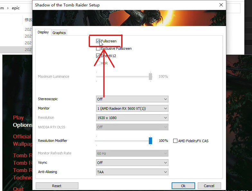The width and height of the screenshot is (252, 191).
Task: Open the Resolution 1920 x 1080 dropdown
Action: click(x=132, y=117)
